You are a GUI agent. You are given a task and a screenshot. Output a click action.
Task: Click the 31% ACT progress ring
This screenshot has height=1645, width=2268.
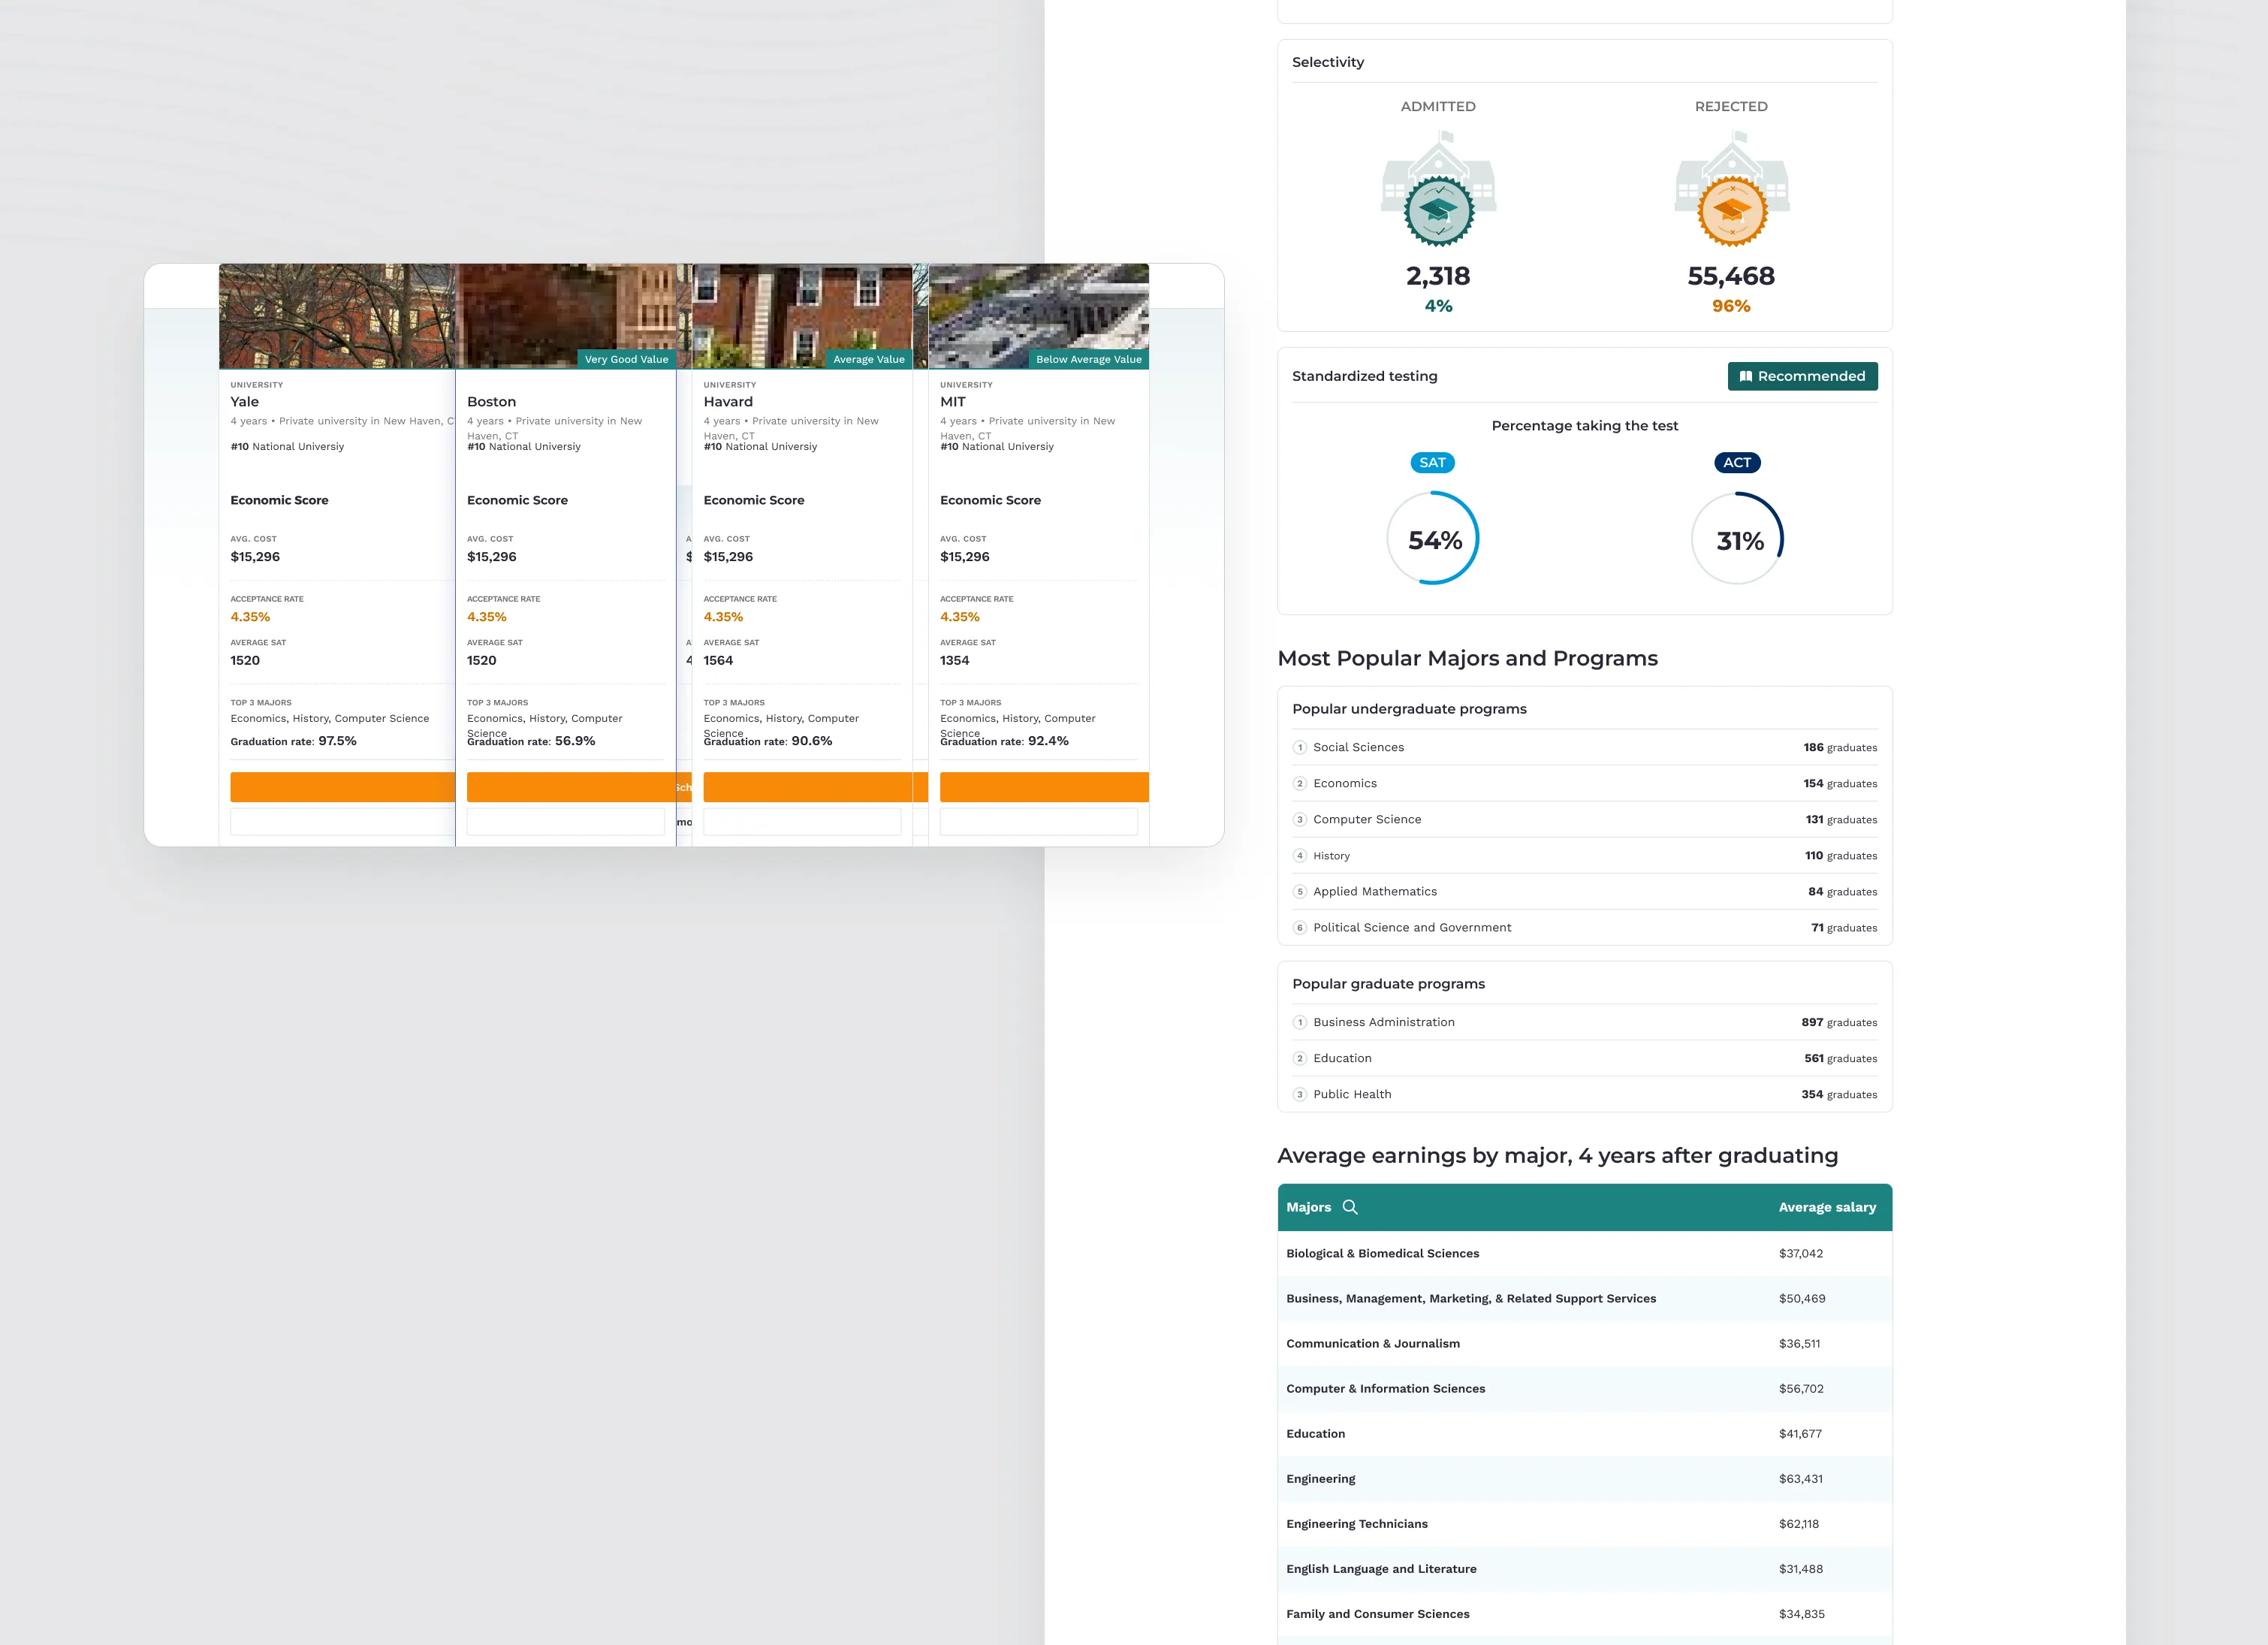[1738, 538]
